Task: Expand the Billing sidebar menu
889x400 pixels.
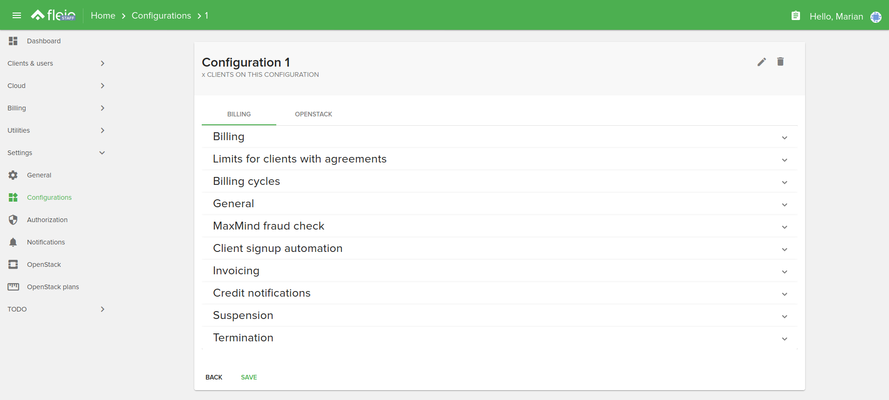Action: (x=56, y=108)
